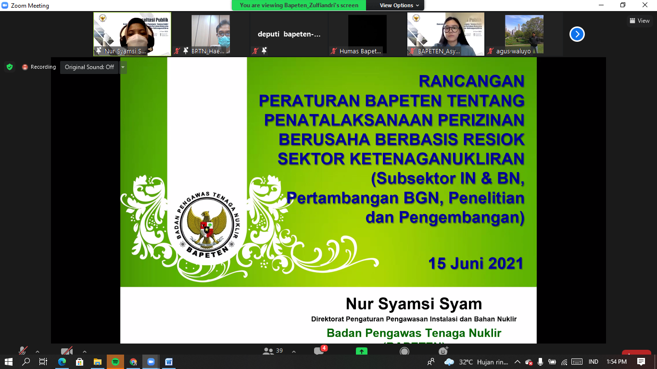Viewport: 657px width, 369px height.
Task: Launch Microsoft Edge from taskbar
Action: (x=62, y=362)
